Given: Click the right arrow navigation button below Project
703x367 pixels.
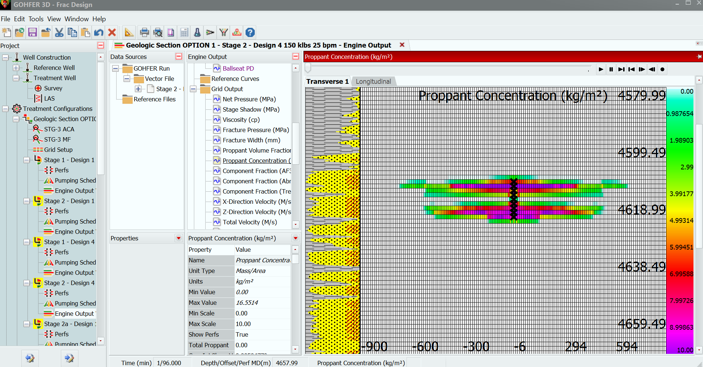Looking at the screenshot, I should (69, 358).
